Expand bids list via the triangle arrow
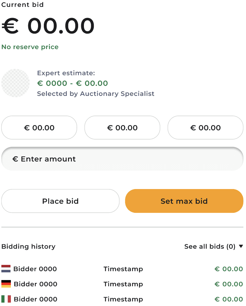Screen dimensions: 246x306 241,247
